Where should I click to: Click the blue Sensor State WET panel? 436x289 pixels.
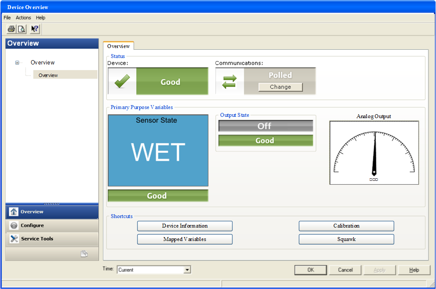(x=158, y=151)
